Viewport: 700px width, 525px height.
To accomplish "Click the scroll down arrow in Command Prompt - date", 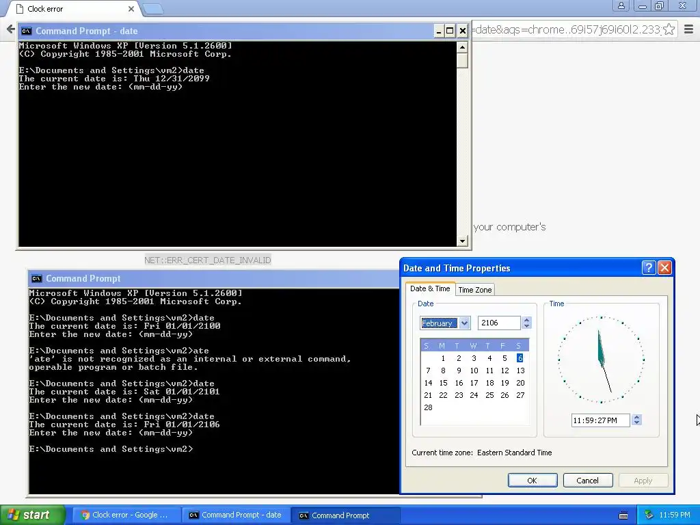I will click(x=463, y=241).
